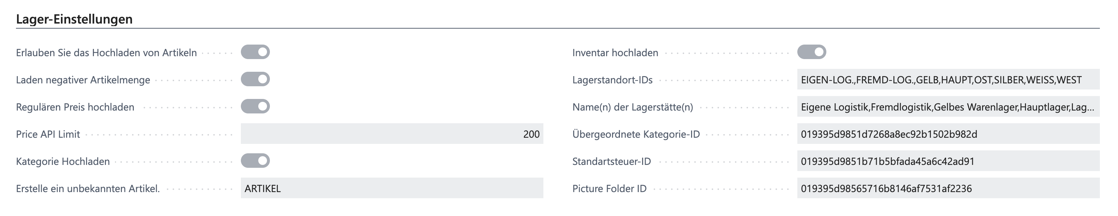Viewport: 1118px width, 216px height.
Task: Click the 'Standartsteuer-ID' label text
Action: [611, 162]
